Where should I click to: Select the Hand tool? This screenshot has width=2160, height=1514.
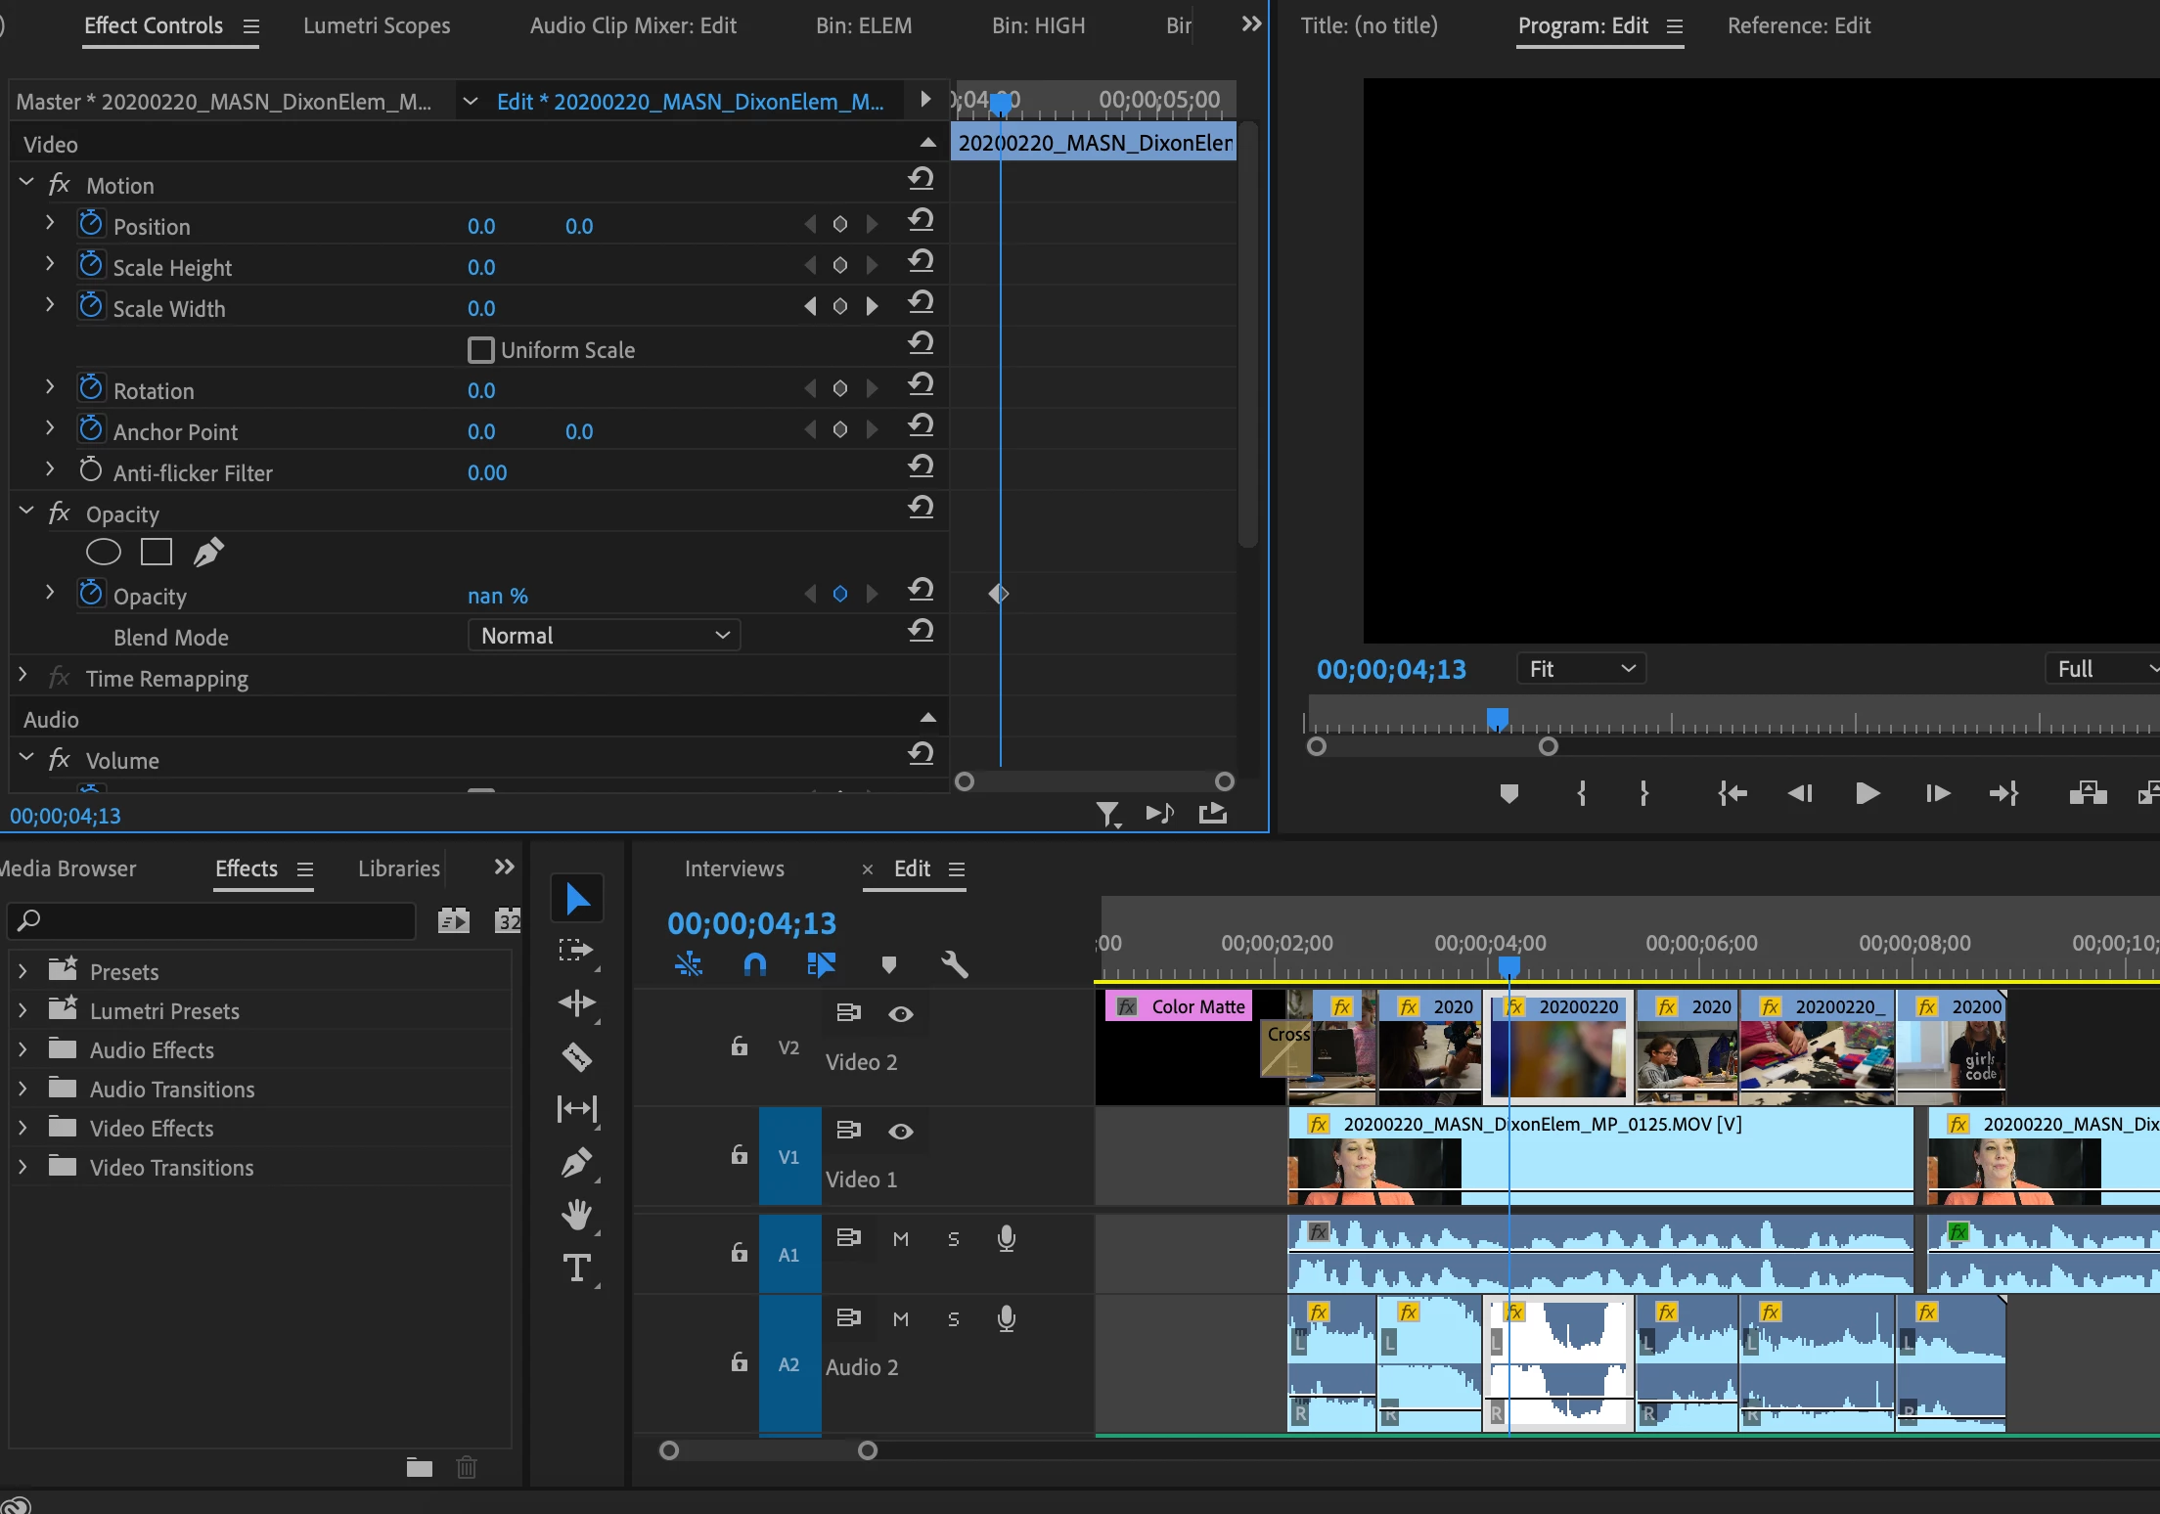(576, 1216)
